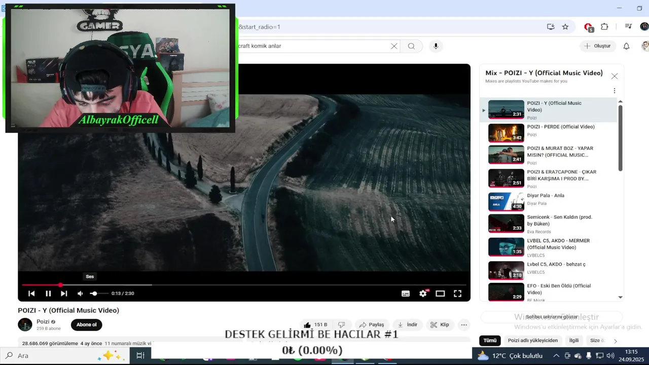Like the video (151 B)
The image size is (649, 365).
coord(316,325)
